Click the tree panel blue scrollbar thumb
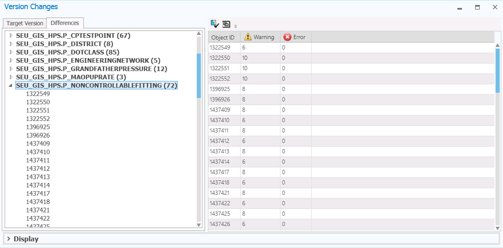This screenshot has height=248, width=503. [199, 76]
